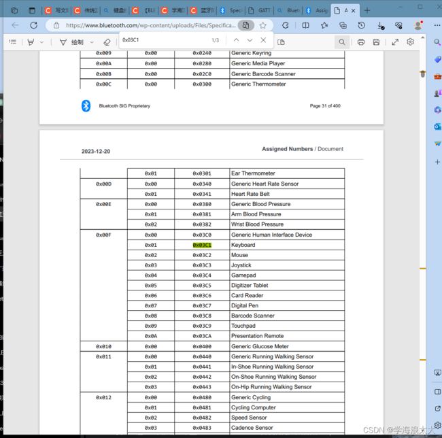Click Page 31 of 400 footer text
The width and height of the screenshot is (442, 438).
(x=325, y=106)
